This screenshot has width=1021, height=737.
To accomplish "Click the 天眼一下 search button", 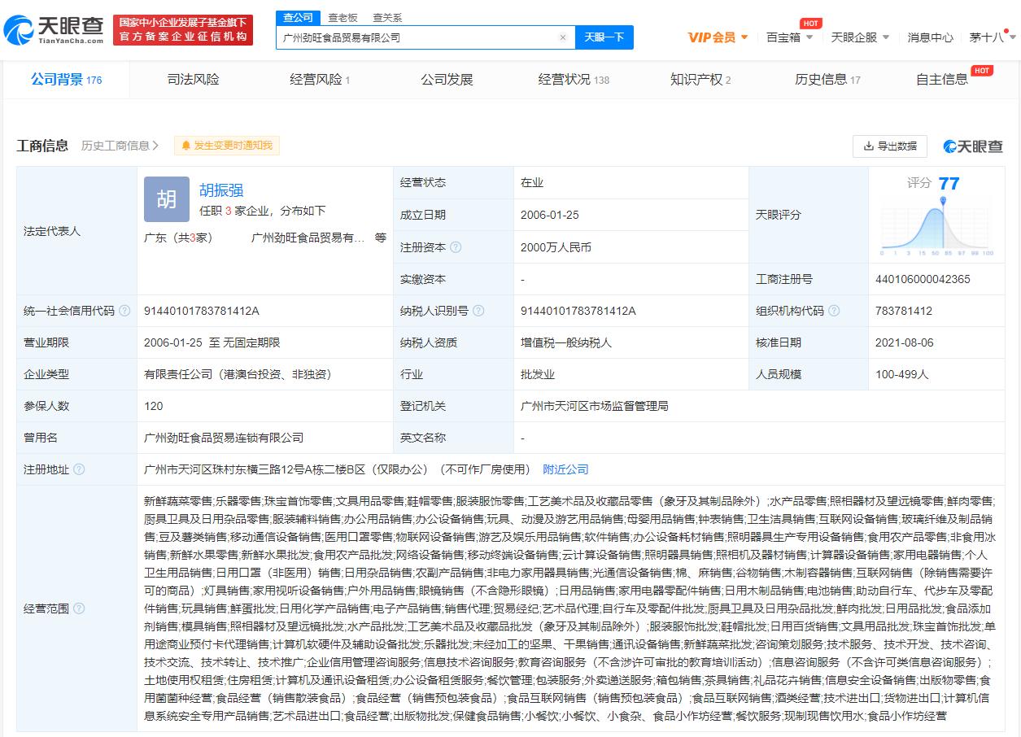I will [605, 37].
